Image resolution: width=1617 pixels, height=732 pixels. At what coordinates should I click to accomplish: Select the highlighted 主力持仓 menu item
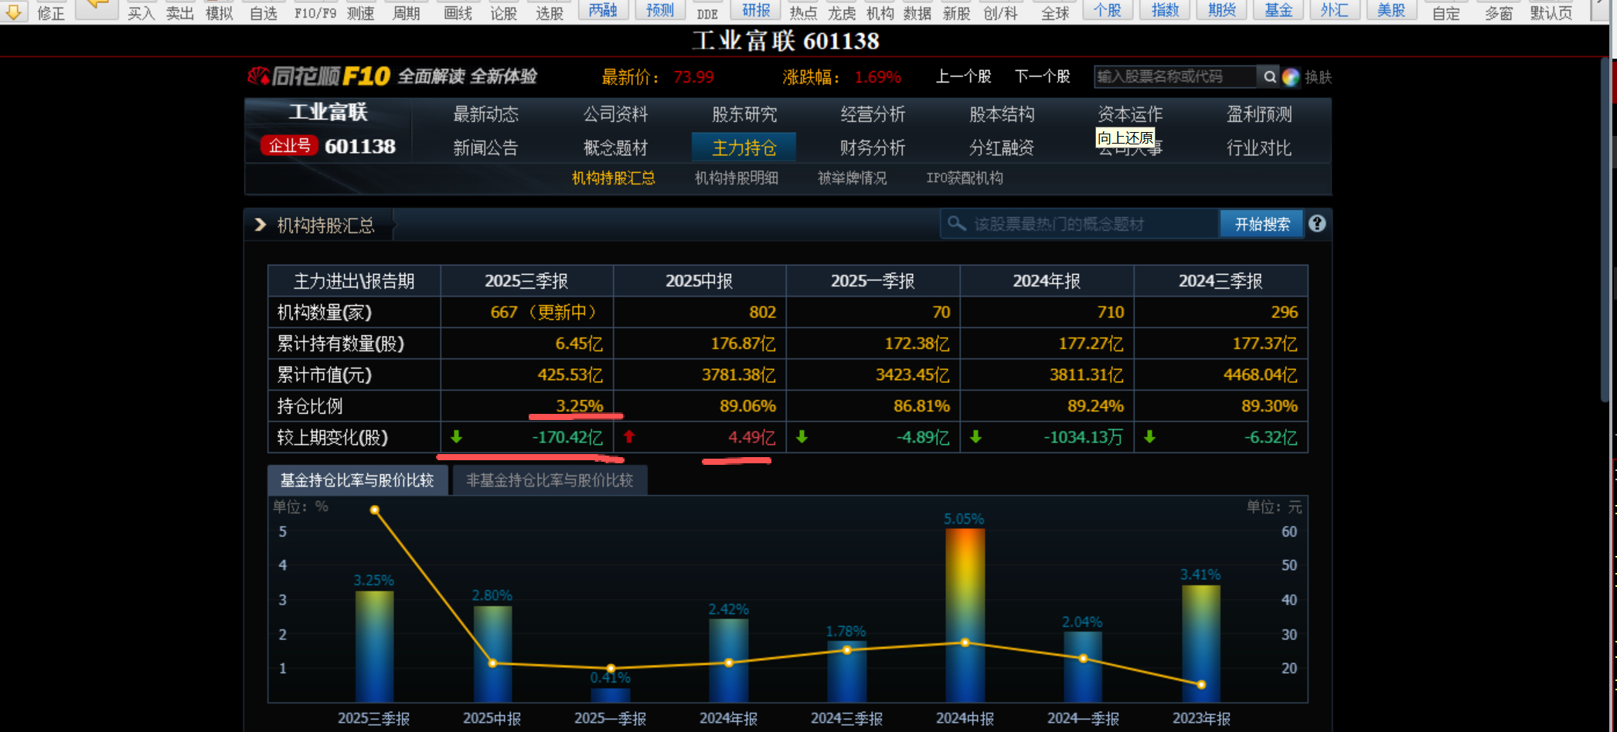(744, 147)
